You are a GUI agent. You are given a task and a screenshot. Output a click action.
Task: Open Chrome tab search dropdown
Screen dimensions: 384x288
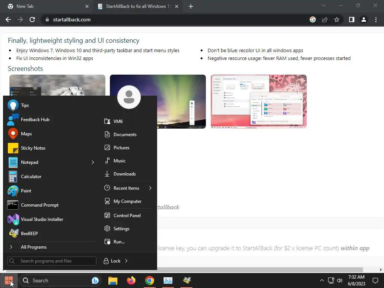(x=324, y=5)
